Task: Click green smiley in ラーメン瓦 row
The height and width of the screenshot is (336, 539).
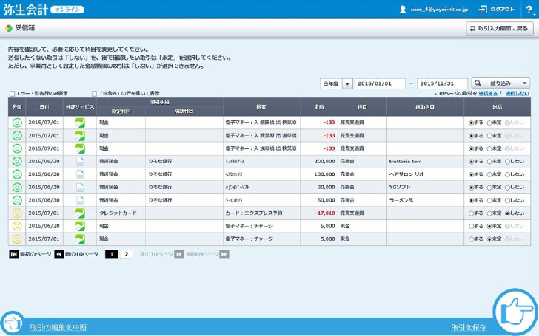Action: (x=17, y=200)
